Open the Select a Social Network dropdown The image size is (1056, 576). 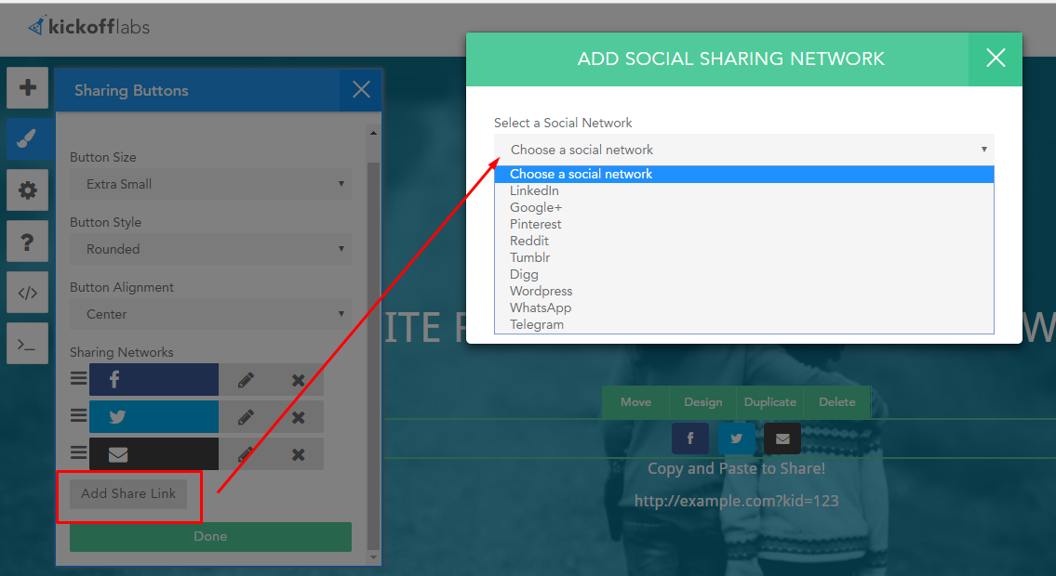point(744,150)
